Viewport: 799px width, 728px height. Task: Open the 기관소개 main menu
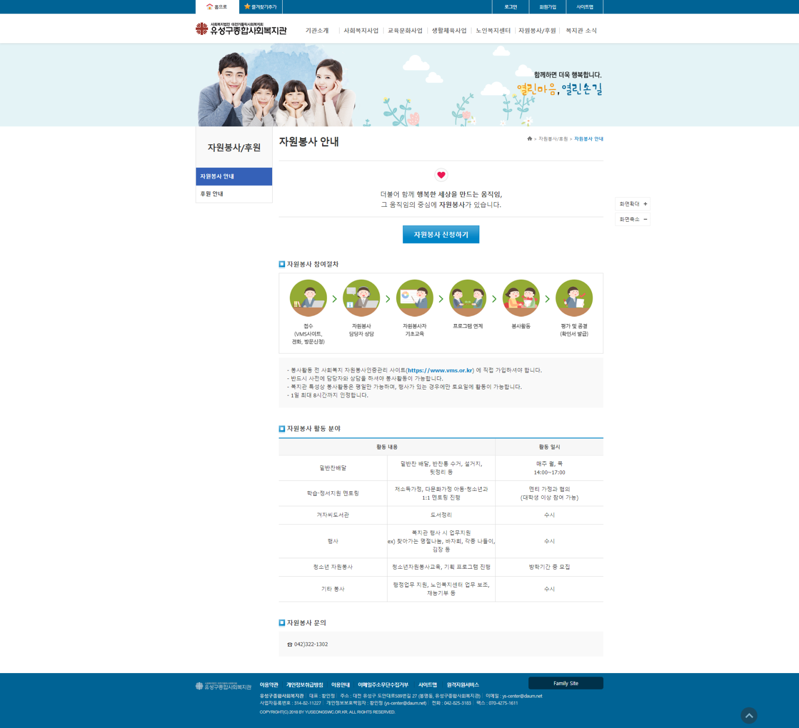pos(317,30)
